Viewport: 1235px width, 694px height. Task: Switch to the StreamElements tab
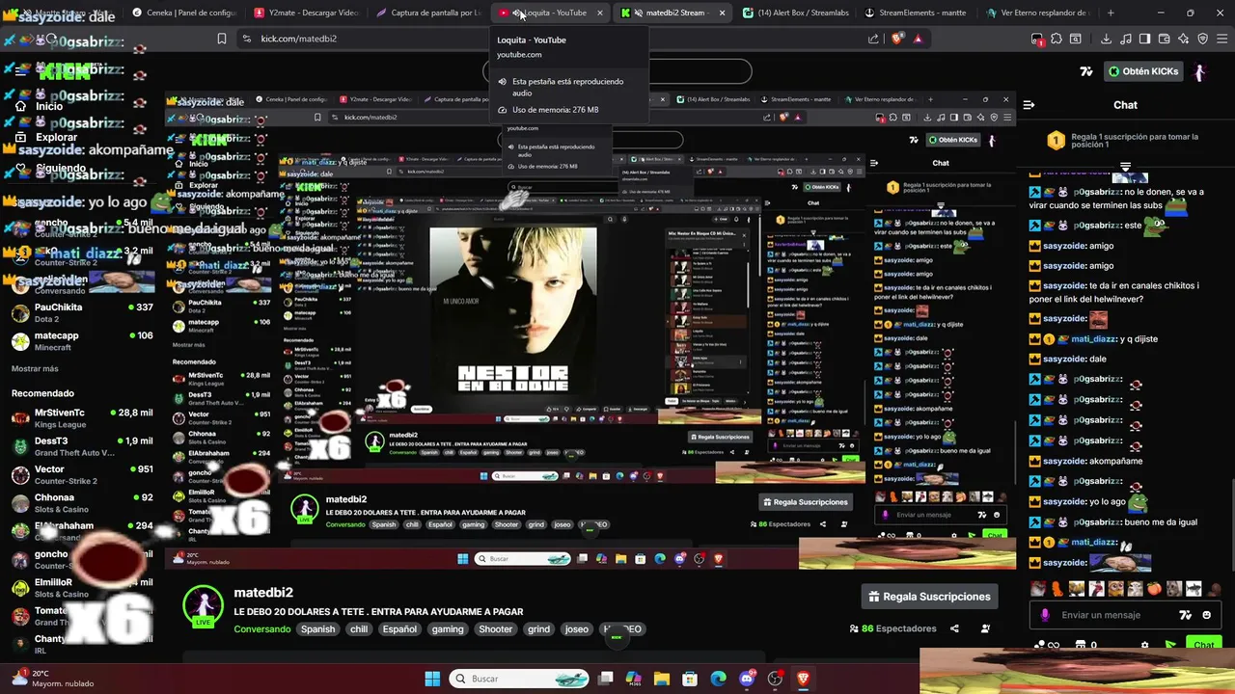pyautogui.click(x=917, y=13)
